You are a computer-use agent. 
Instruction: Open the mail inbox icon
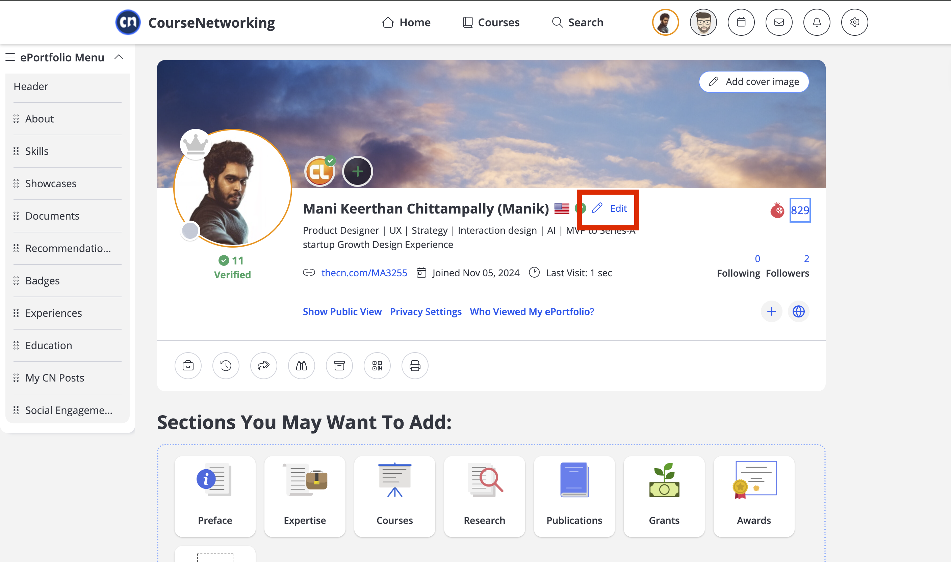pyautogui.click(x=779, y=22)
